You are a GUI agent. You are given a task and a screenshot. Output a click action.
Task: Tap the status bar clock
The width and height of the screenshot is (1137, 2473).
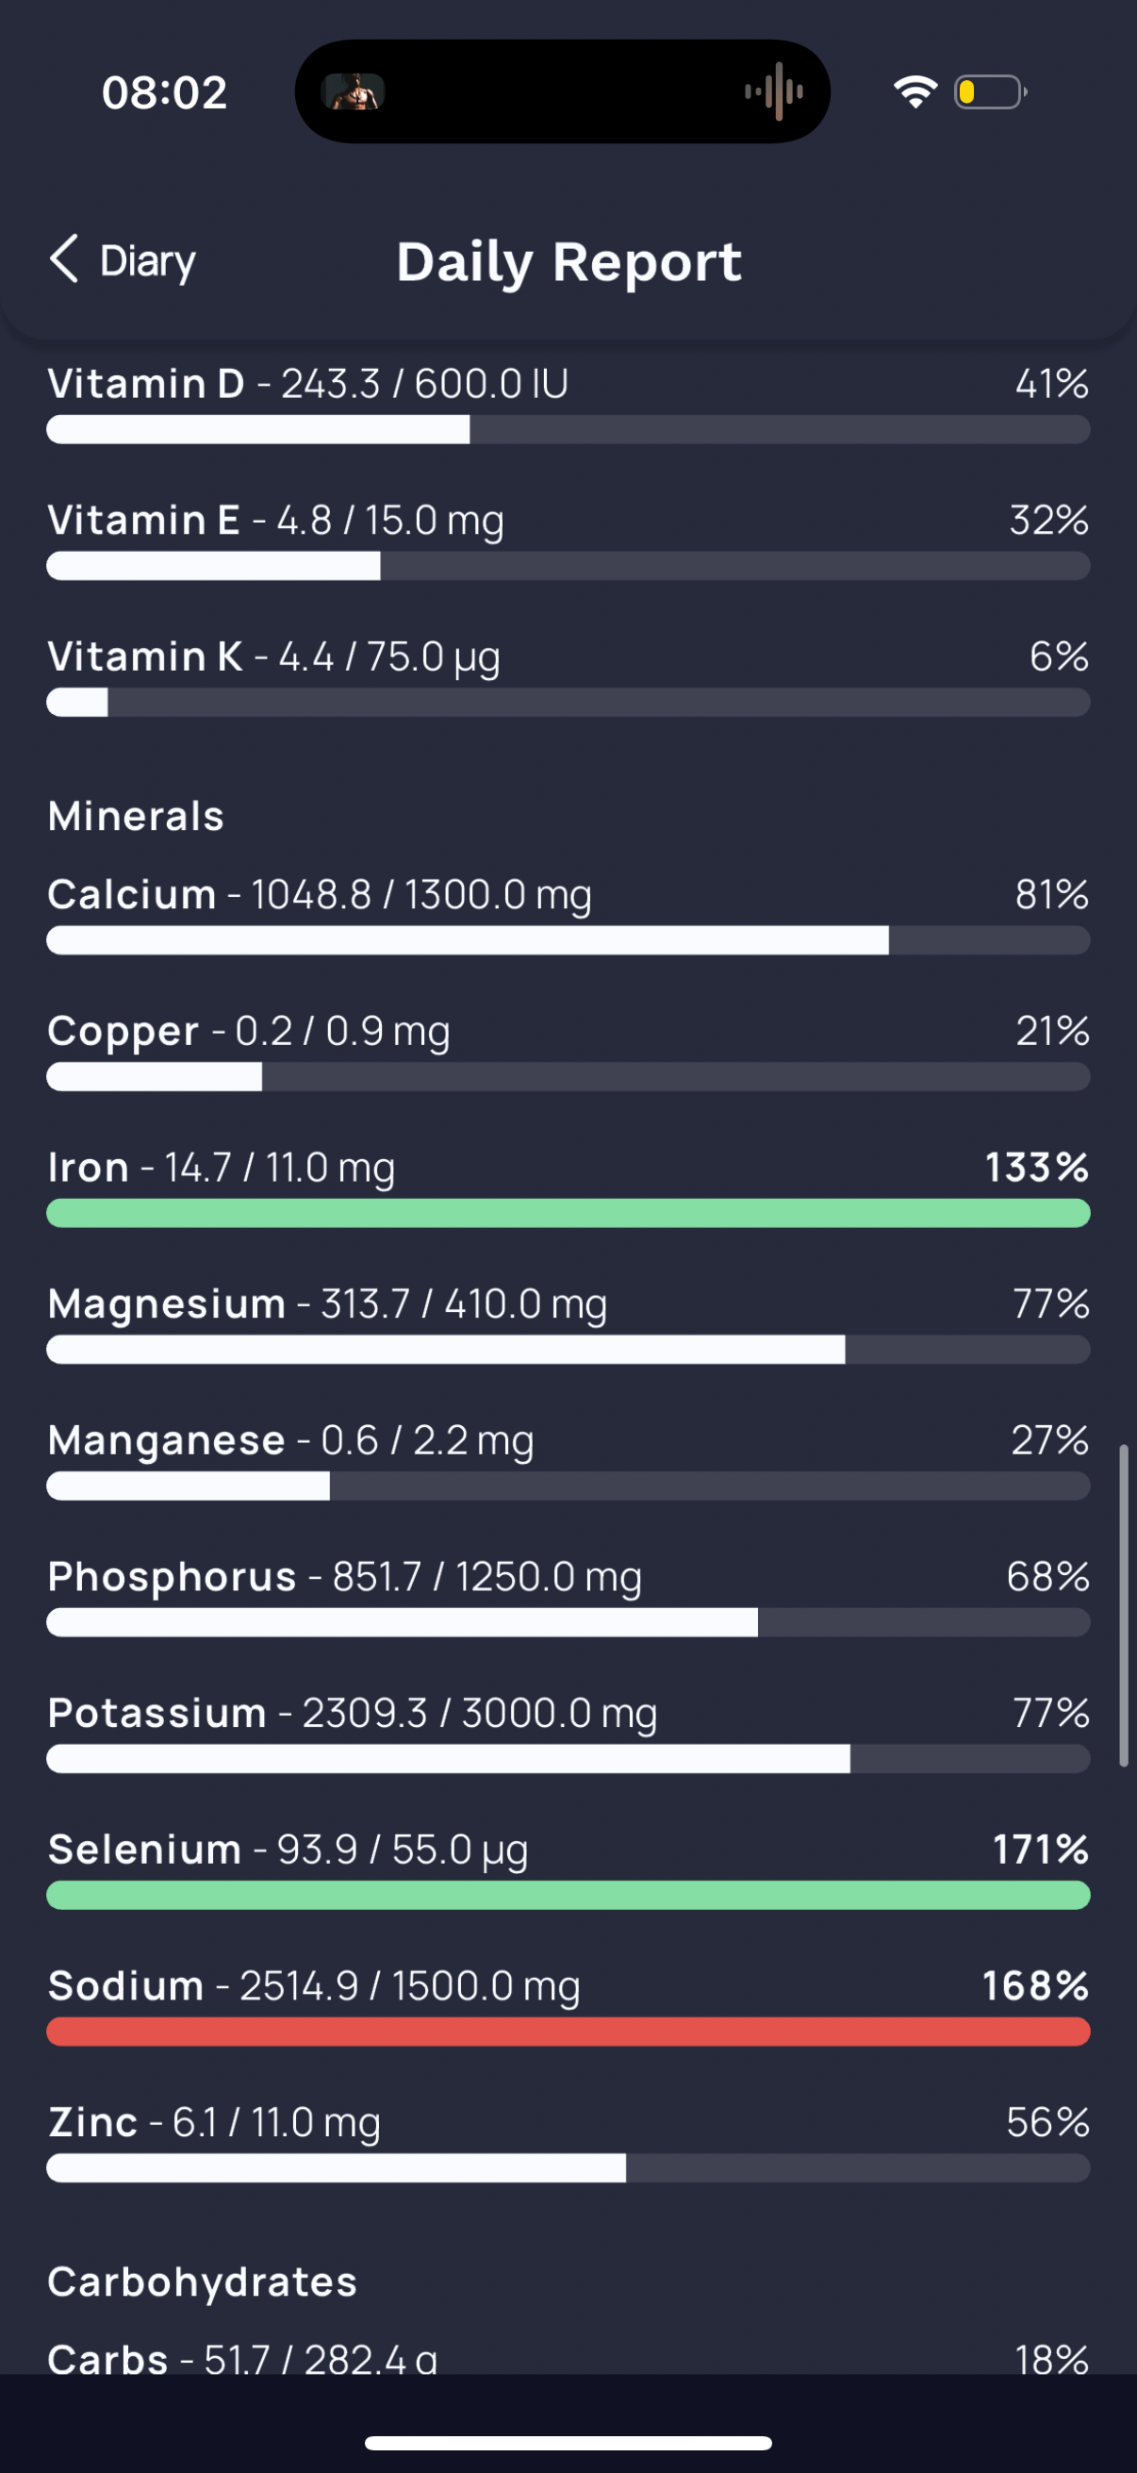tap(164, 93)
